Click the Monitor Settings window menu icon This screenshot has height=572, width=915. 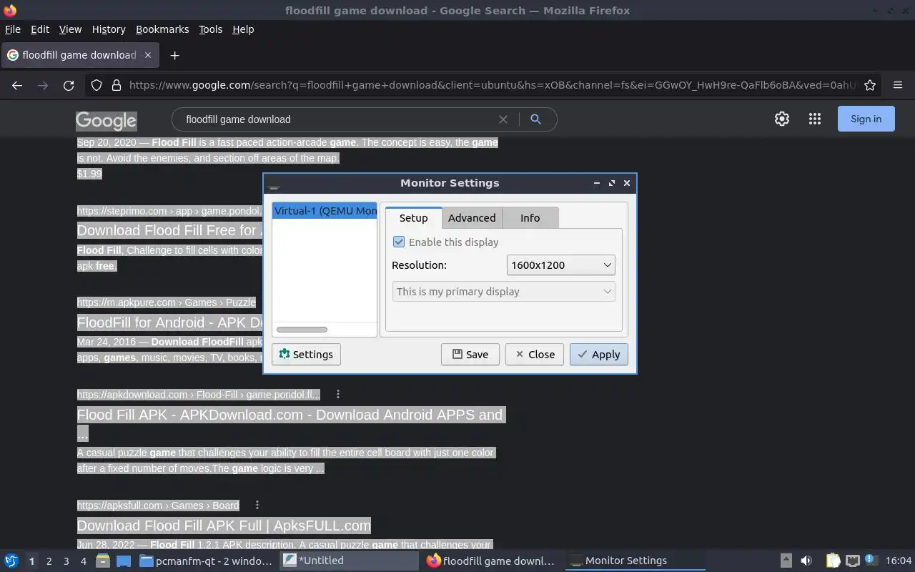click(x=273, y=184)
